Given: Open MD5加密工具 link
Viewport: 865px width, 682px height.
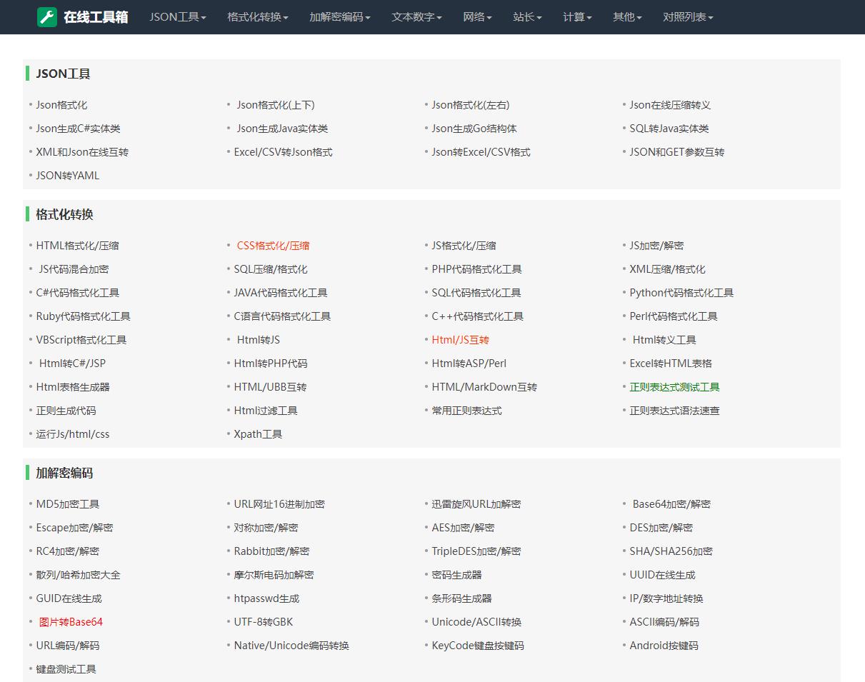Looking at the screenshot, I should pyautogui.click(x=68, y=504).
